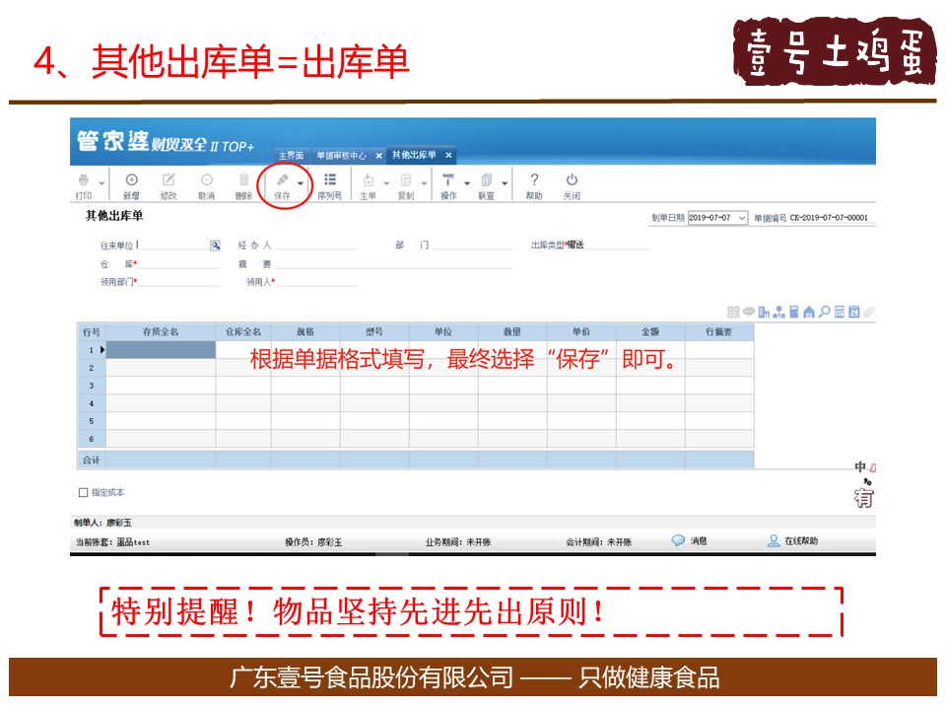Close the 其他出库单 tab
946x710 pixels.
click(x=447, y=156)
